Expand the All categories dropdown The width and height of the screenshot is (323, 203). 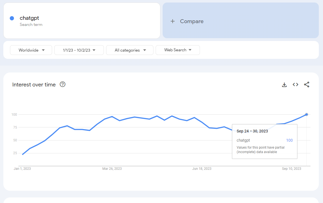pos(129,50)
